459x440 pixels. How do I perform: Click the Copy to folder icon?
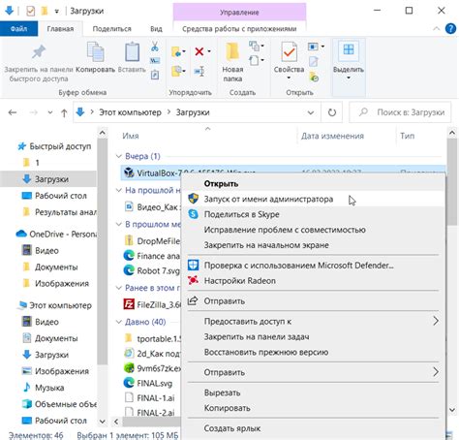click(176, 71)
